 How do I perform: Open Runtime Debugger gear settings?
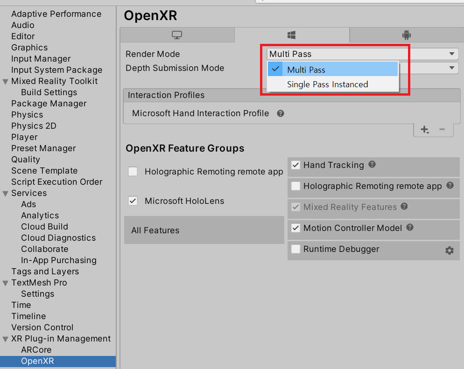pos(450,251)
